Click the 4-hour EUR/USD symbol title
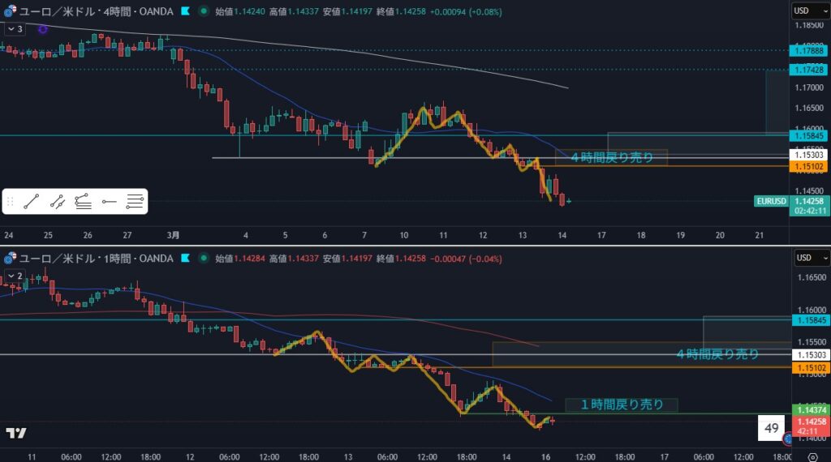Viewport: 831px width, 462px height. (96, 11)
